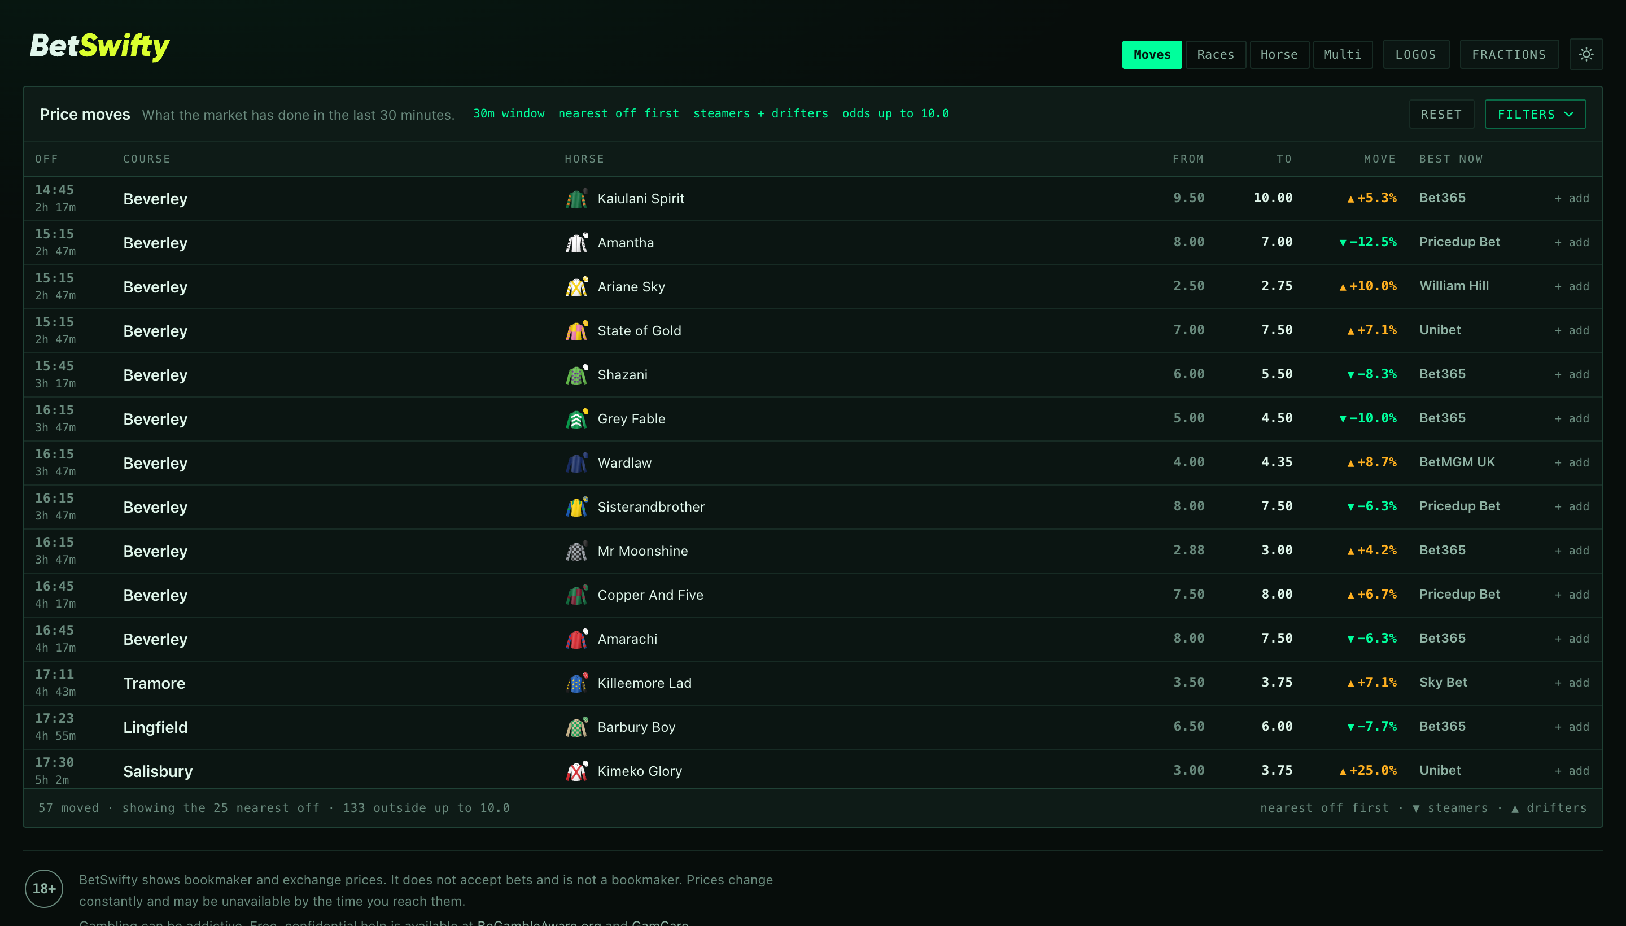
Task: Add Kaiulani Spirit via + add
Action: click(1572, 198)
